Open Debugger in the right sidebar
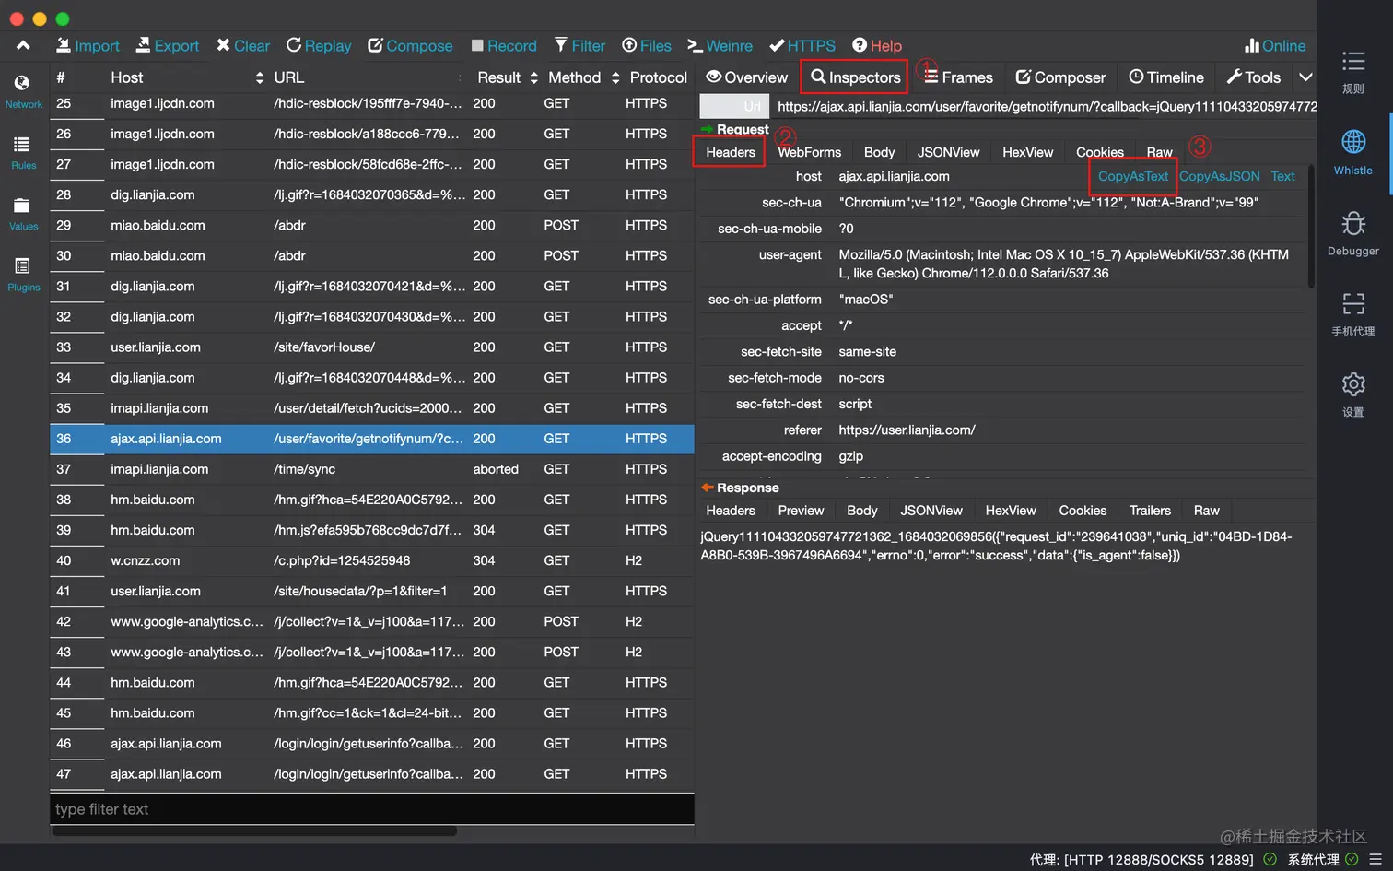Viewport: 1393px width, 871px height. pos(1352,233)
